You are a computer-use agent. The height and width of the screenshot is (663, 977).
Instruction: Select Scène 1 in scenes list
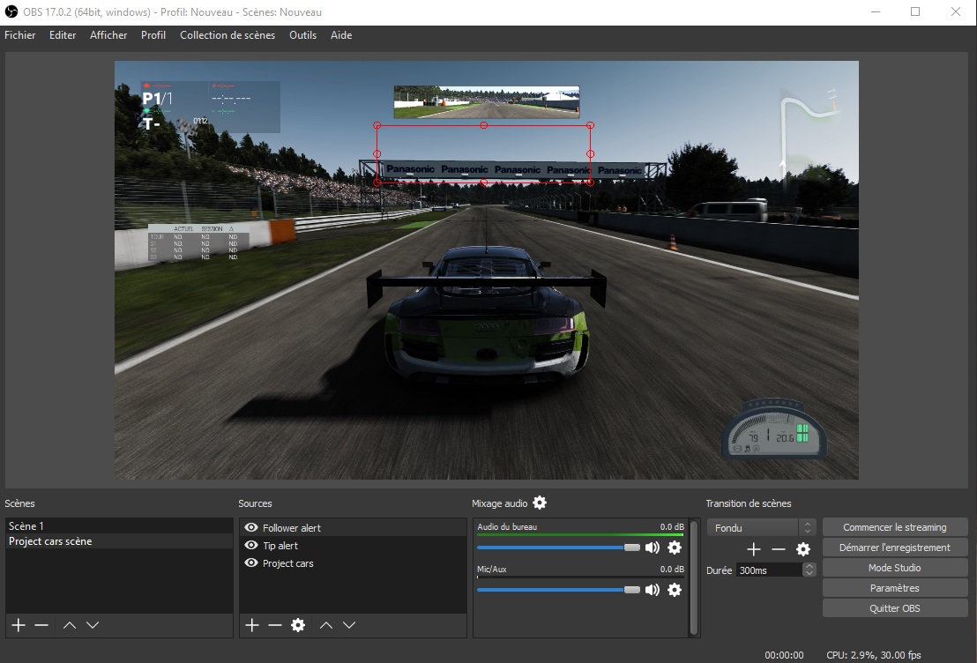point(26,525)
